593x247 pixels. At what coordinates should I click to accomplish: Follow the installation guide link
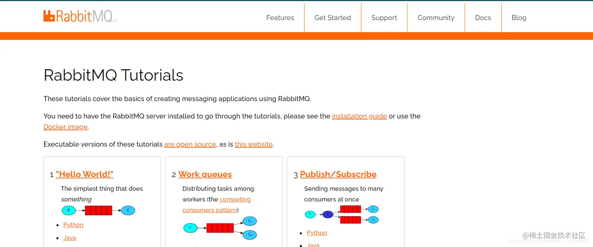pos(359,116)
